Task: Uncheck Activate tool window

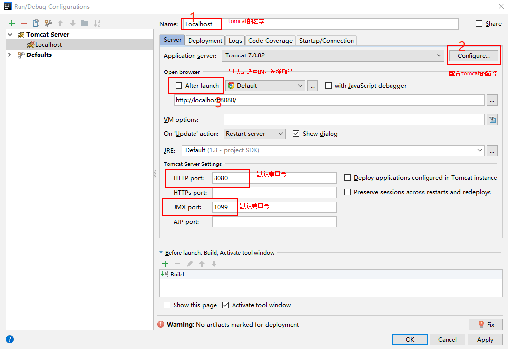Action: click(x=226, y=305)
